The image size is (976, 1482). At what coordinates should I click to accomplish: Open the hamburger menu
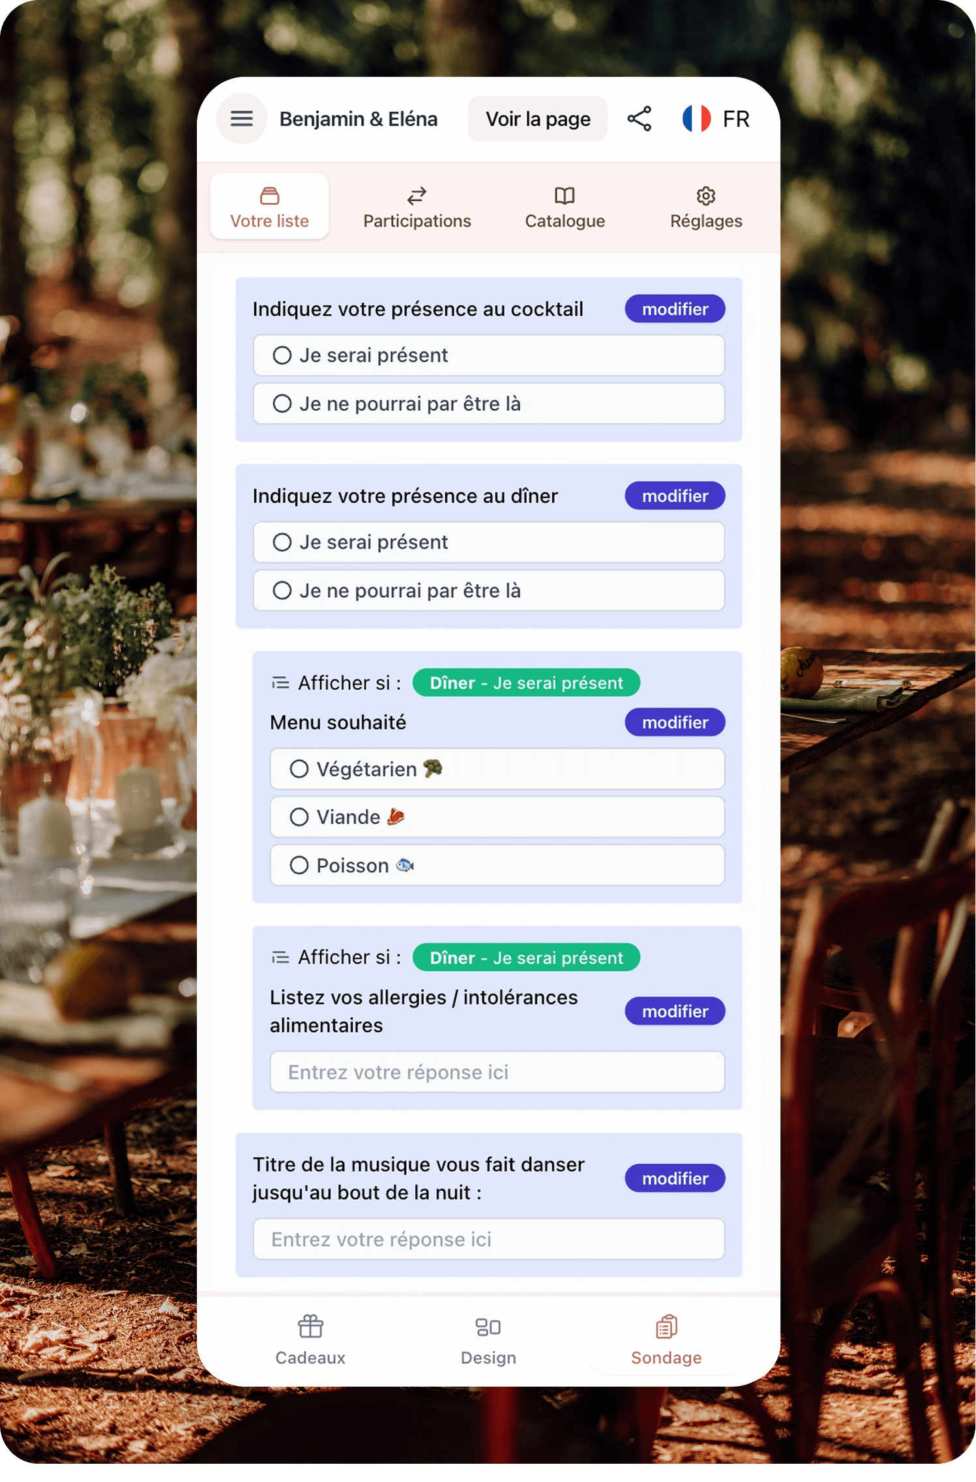point(241,119)
